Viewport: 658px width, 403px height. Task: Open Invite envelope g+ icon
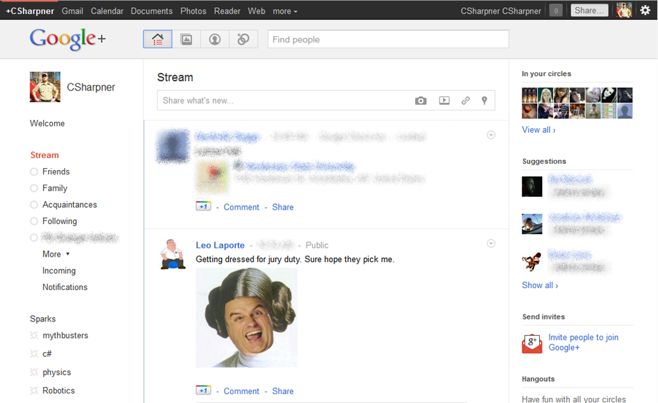pos(532,343)
